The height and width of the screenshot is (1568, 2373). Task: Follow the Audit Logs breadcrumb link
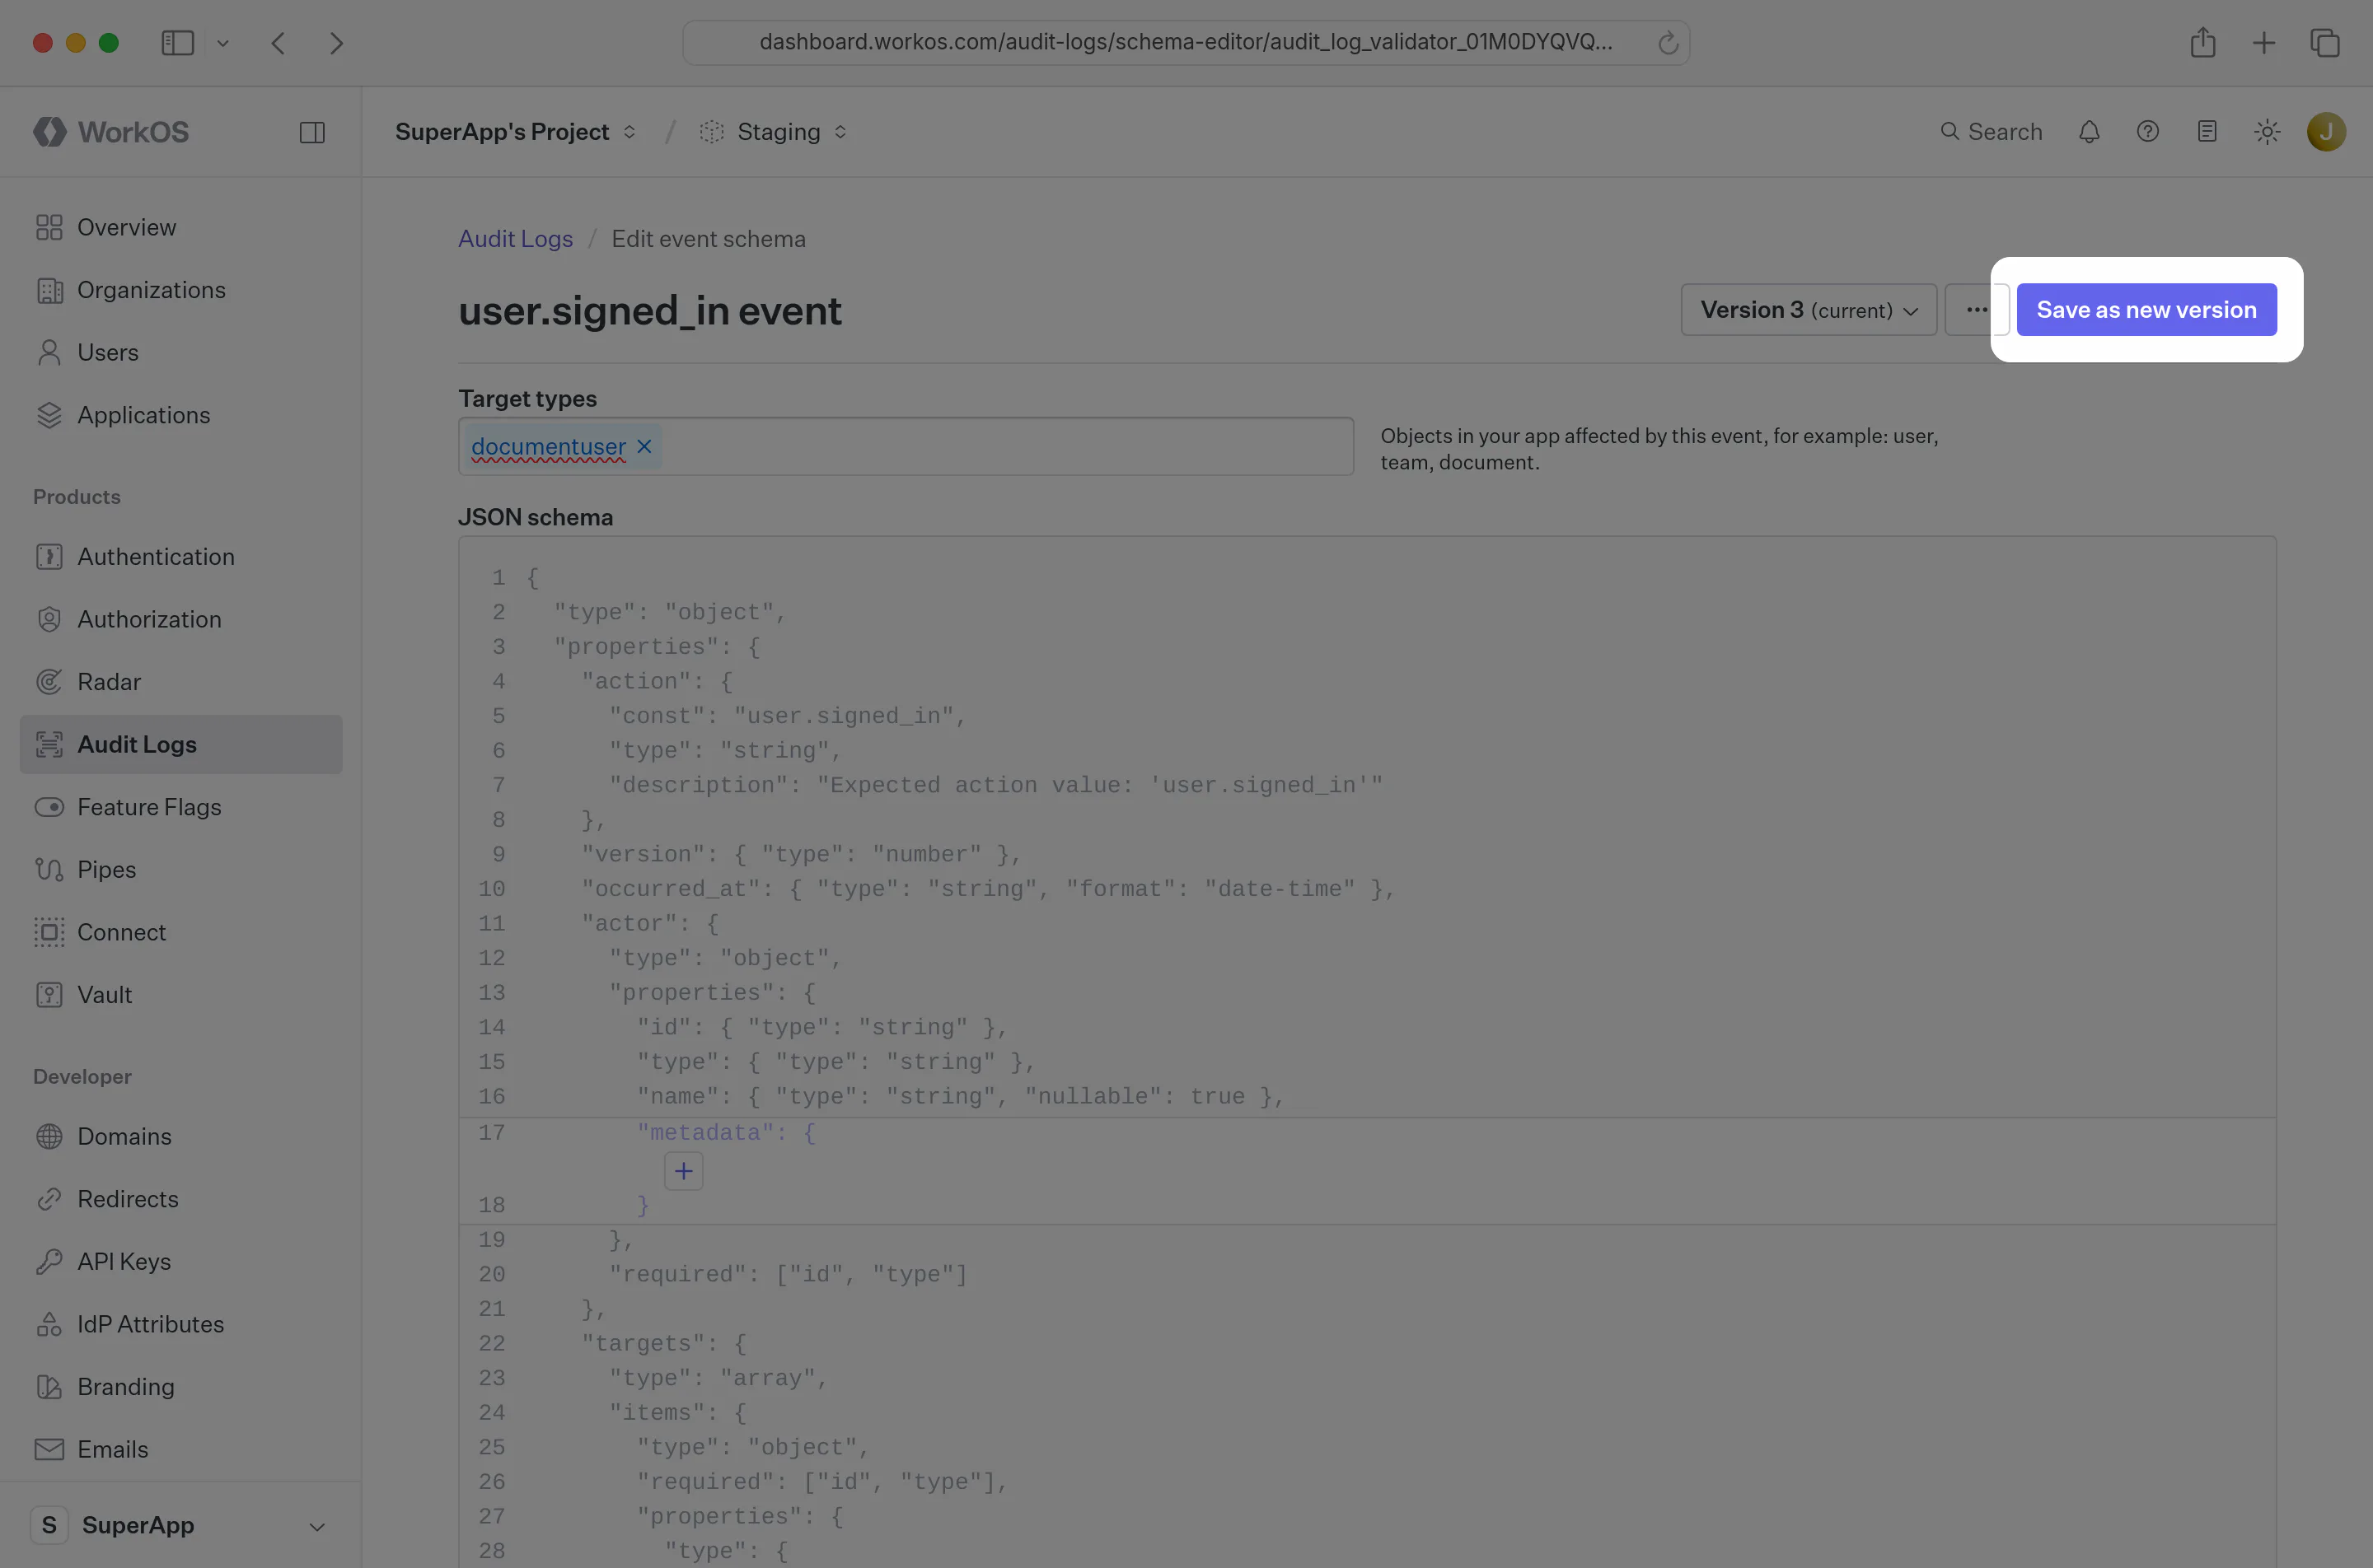[515, 239]
